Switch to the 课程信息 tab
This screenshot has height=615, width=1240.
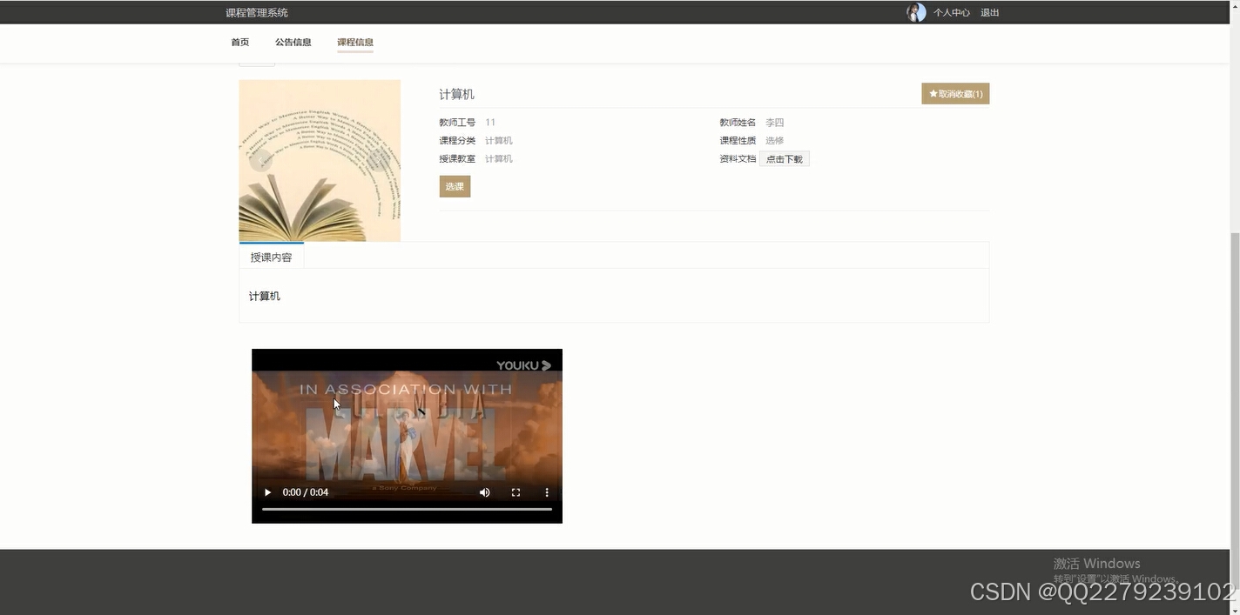[354, 42]
